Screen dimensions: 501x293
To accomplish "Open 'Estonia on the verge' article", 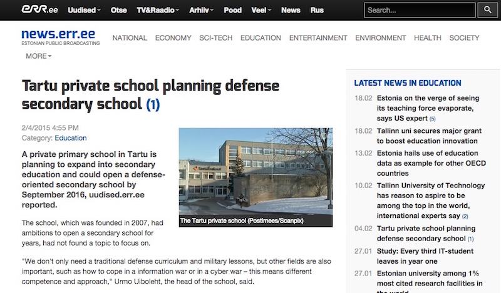I will [x=428, y=108].
